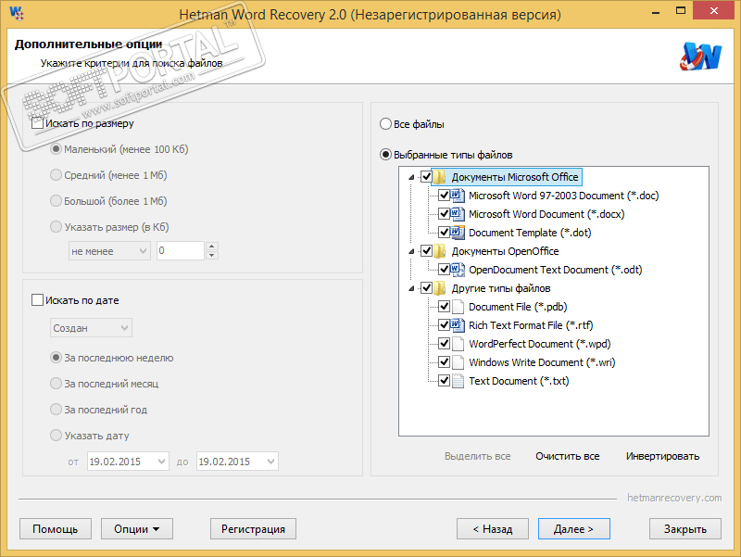Open the Опции dropdown button

(136, 528)
